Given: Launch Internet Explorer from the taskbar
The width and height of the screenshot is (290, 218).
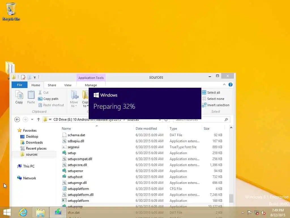Looking at the screenshot, I should pyautogui.click(x=23, y=212).
